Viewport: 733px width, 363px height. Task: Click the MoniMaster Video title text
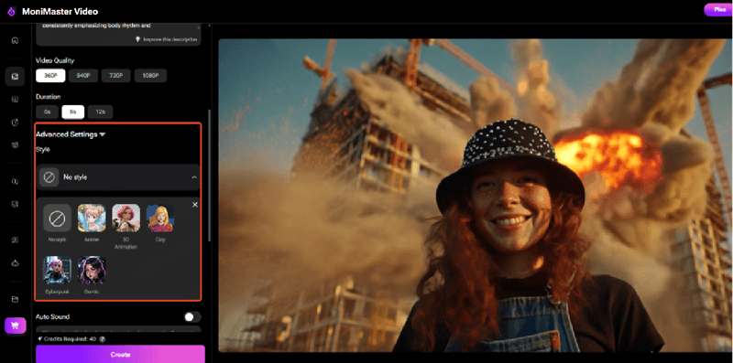pyautogui.click(x=60, y=11)
